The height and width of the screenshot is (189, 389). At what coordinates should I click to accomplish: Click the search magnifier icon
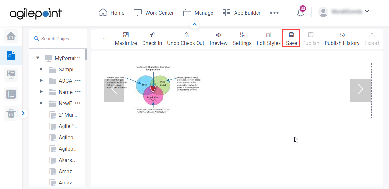(x=36, y=39)
